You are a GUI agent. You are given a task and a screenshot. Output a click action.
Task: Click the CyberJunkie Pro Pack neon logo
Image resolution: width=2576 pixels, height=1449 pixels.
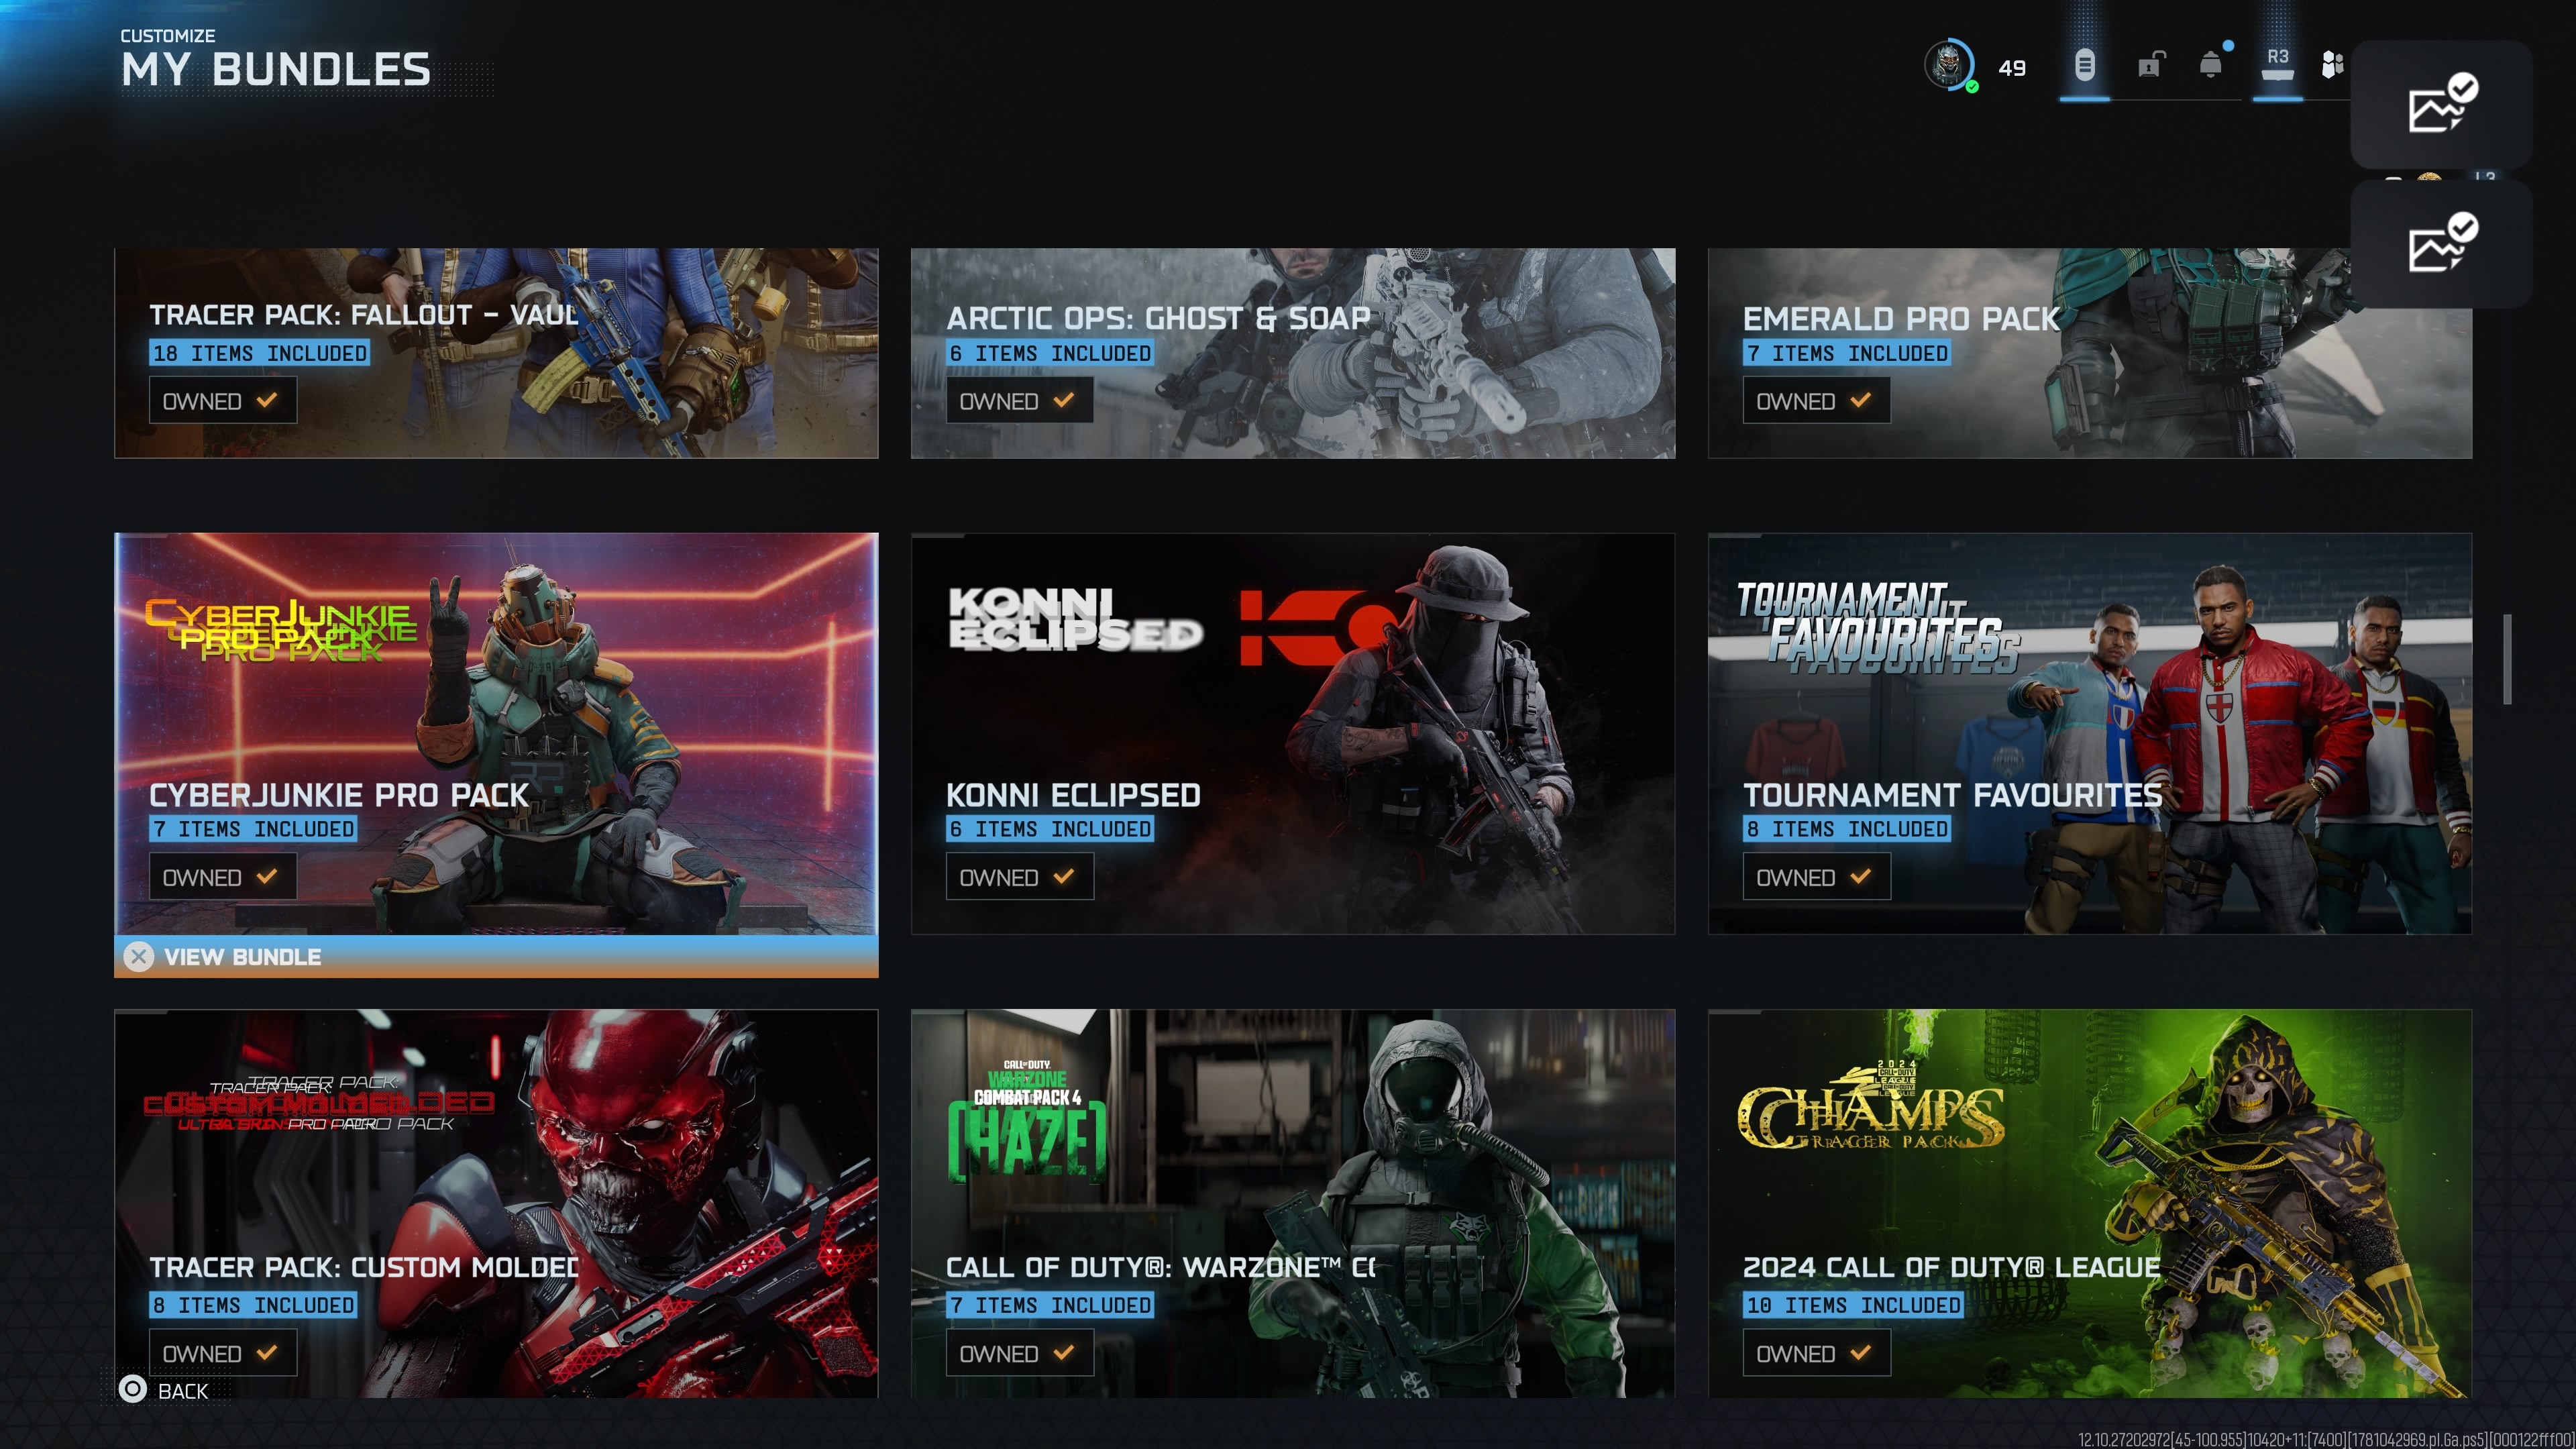coord(282,630)
